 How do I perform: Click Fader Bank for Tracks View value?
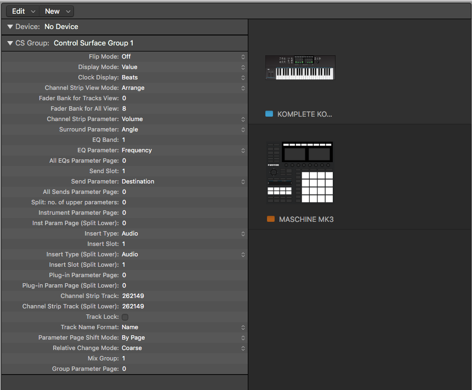[x=124, y=99]
